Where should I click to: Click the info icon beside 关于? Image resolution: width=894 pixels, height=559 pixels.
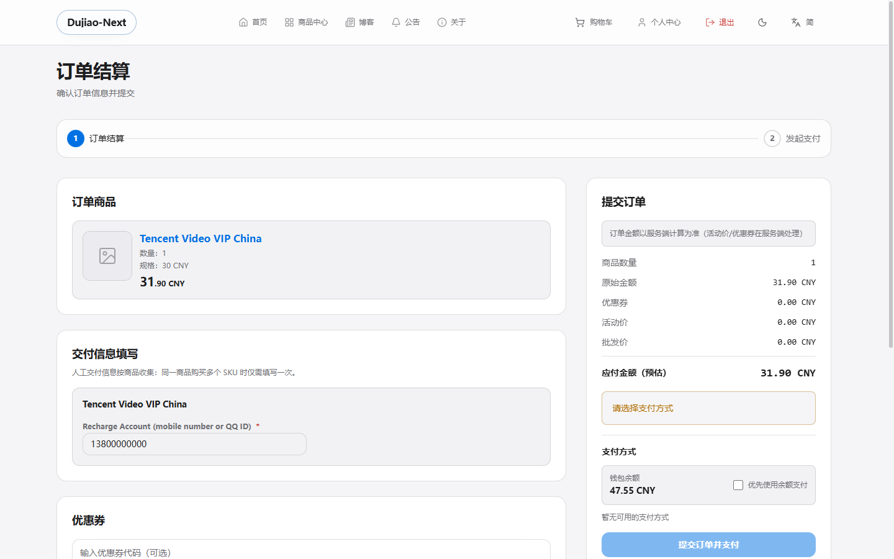tap(442, 22)
